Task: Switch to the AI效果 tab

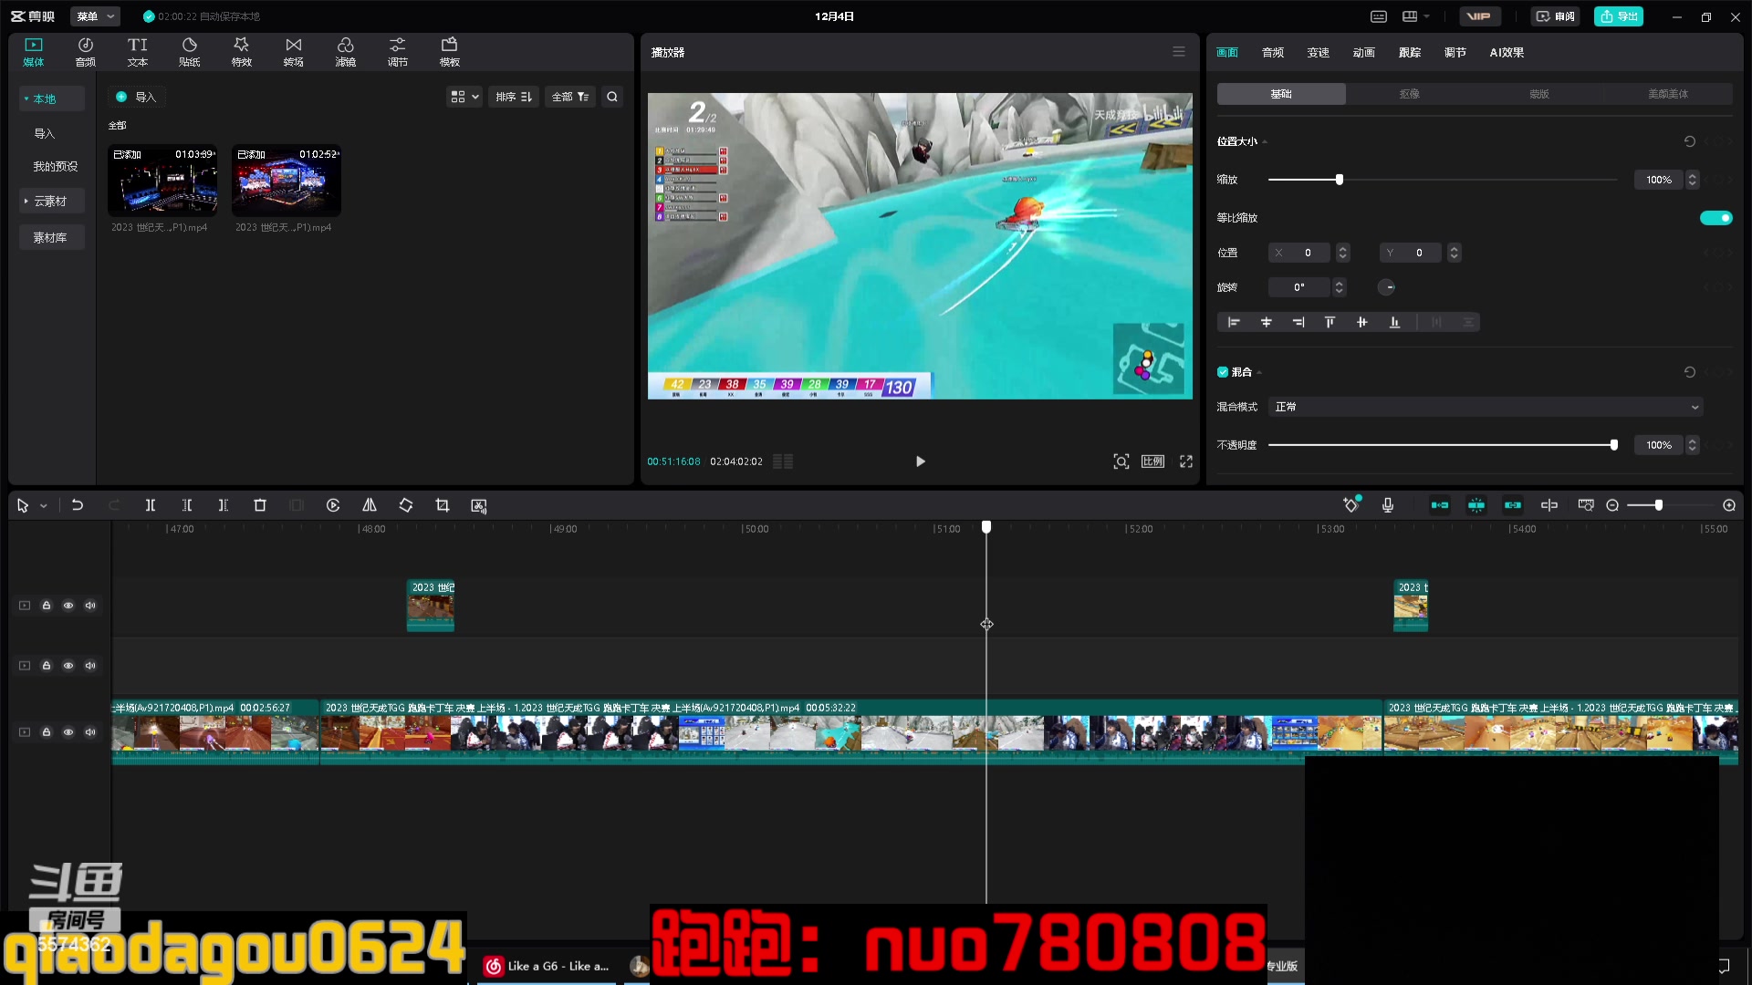Action: coord(1507,52)
